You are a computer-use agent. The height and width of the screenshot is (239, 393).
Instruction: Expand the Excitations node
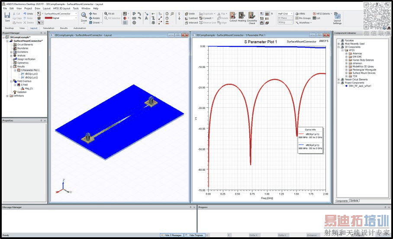pos(11,52)
